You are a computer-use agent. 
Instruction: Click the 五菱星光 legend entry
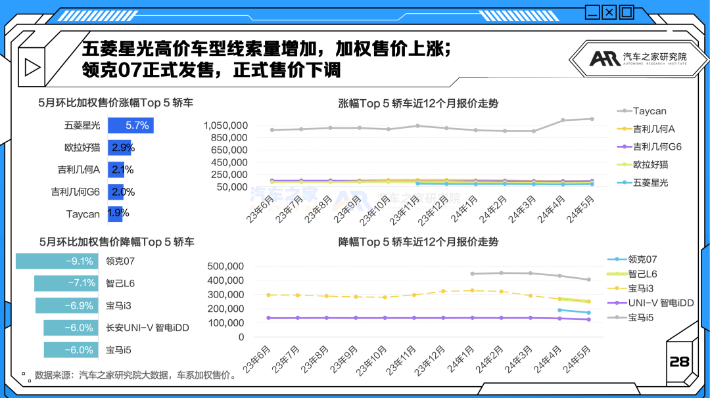pos(642,183)
